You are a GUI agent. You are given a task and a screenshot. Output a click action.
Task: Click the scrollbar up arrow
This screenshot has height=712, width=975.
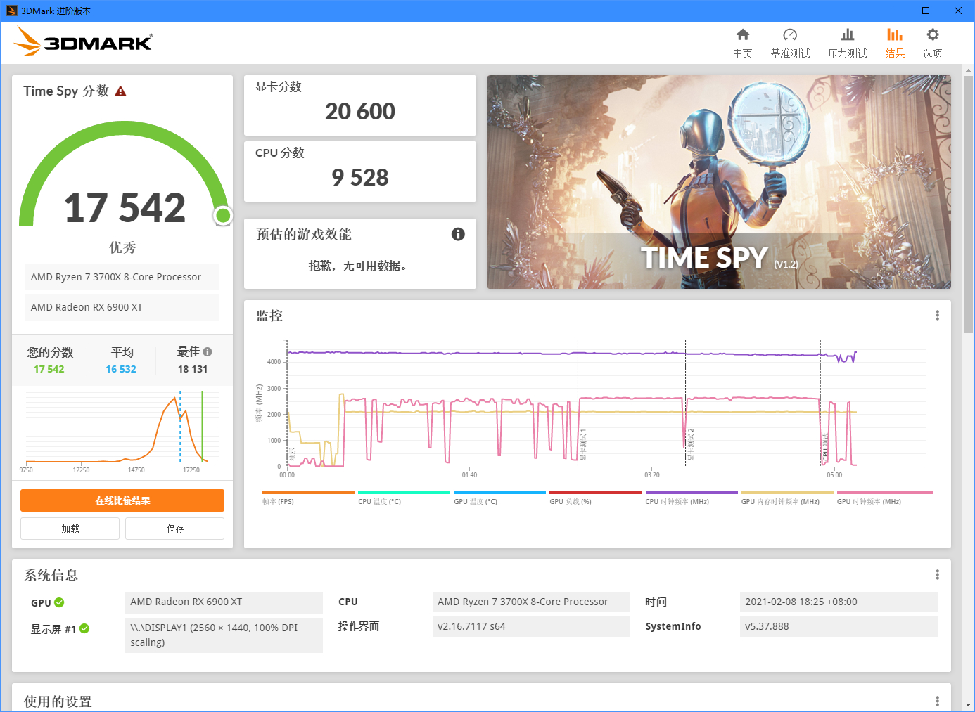click(x=969, y=70)
